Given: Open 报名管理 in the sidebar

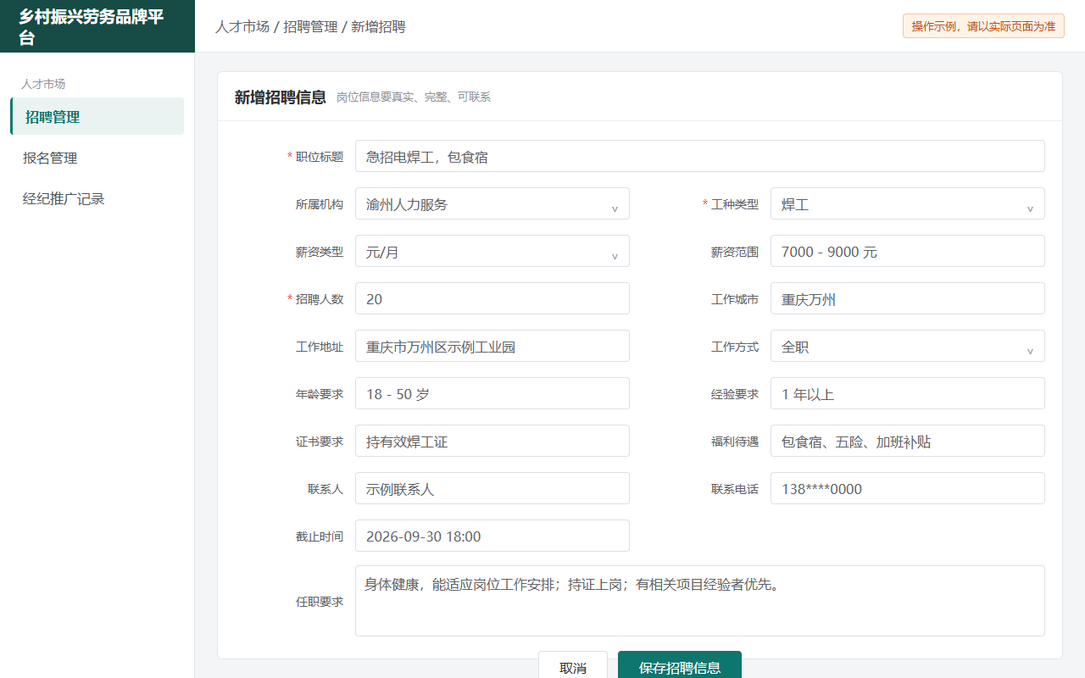Looking at the screenshot, I should (x=97, y=158).
